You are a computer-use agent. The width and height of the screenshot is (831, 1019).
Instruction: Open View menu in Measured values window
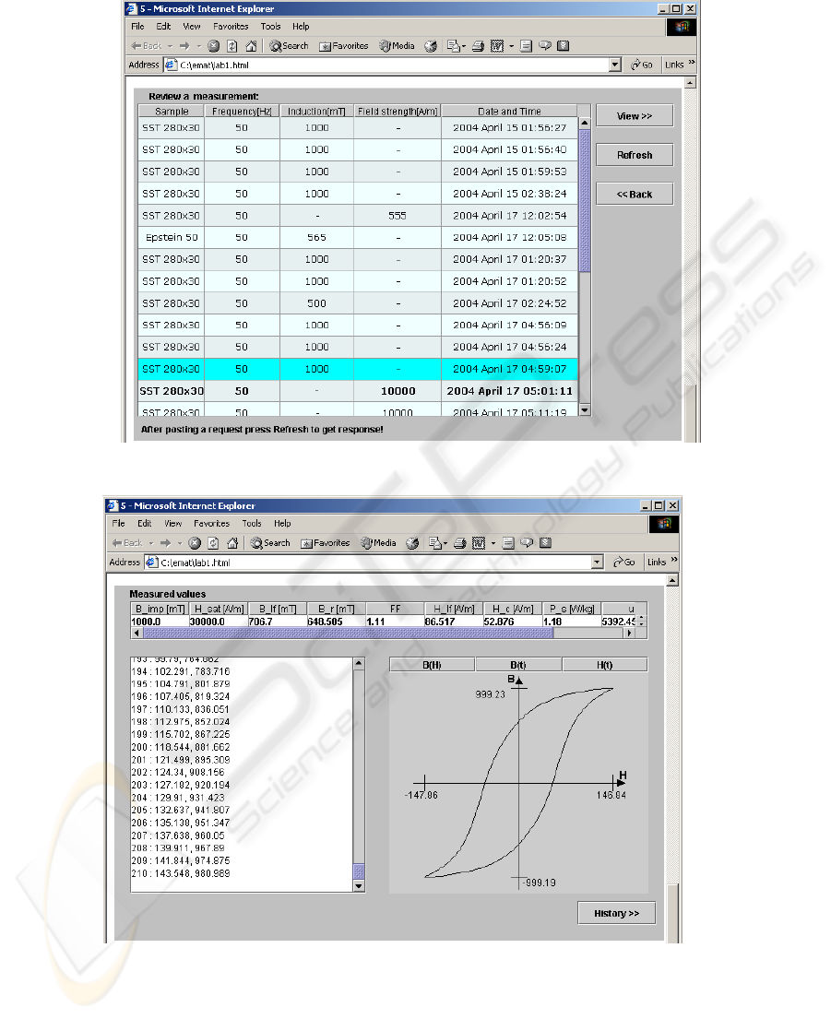[172, 524]
